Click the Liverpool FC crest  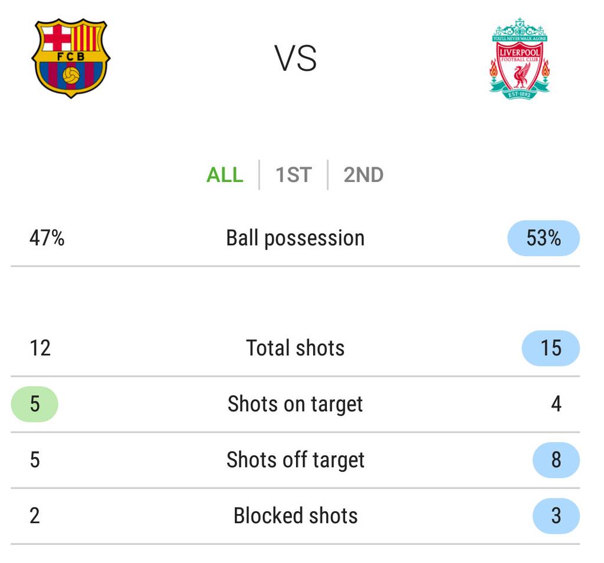[520, 59]
